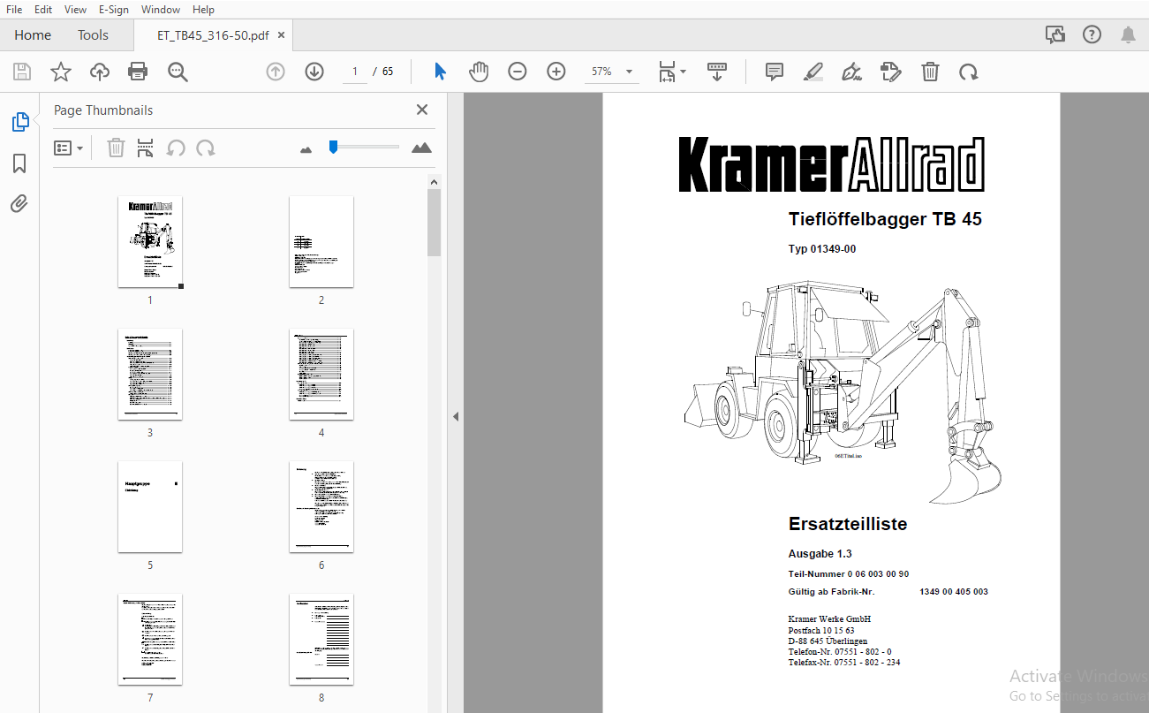Select page 2 thumbnail
Image resolution: width=1149 pixels, height=713 pixels.
tap(321, 241)
